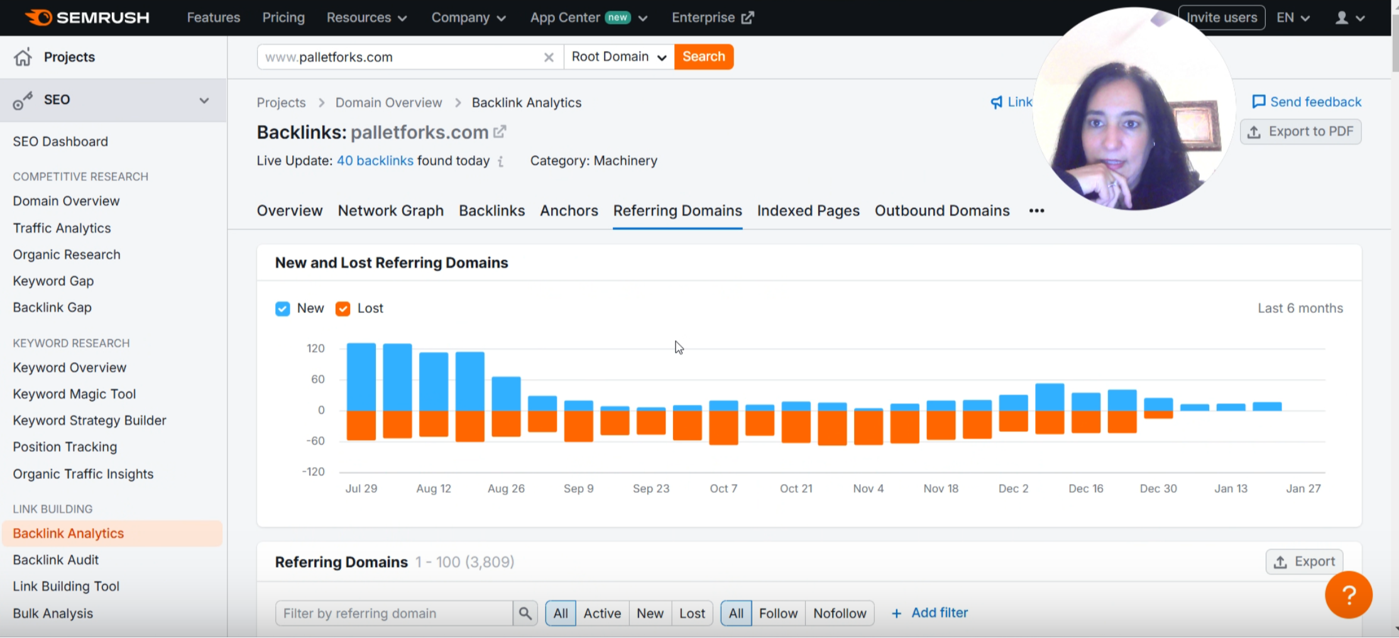Open the user profile icon menu
Viewport: 1399px width, 638px height.
pos(1349,18)
